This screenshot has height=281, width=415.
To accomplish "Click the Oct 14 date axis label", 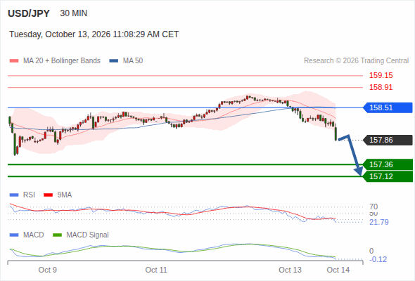I will [x=338, y=270].
